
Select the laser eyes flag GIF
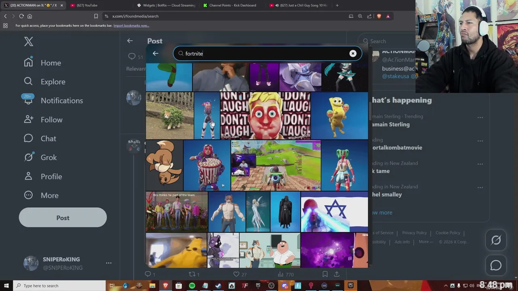(334, 212)
